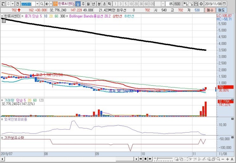Click scrollbar left arrow at bottom
236x163 pixels.
(2, 159)
